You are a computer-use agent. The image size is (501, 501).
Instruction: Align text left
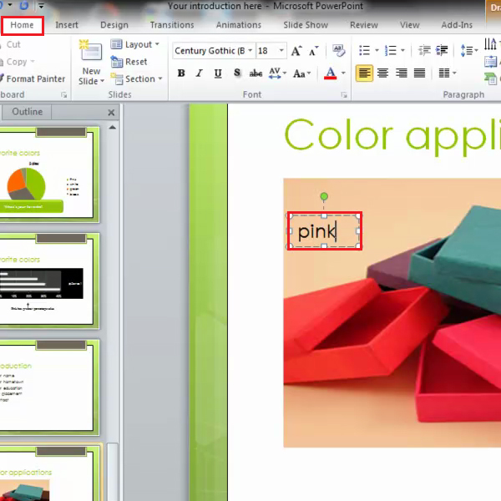point(364,73)
